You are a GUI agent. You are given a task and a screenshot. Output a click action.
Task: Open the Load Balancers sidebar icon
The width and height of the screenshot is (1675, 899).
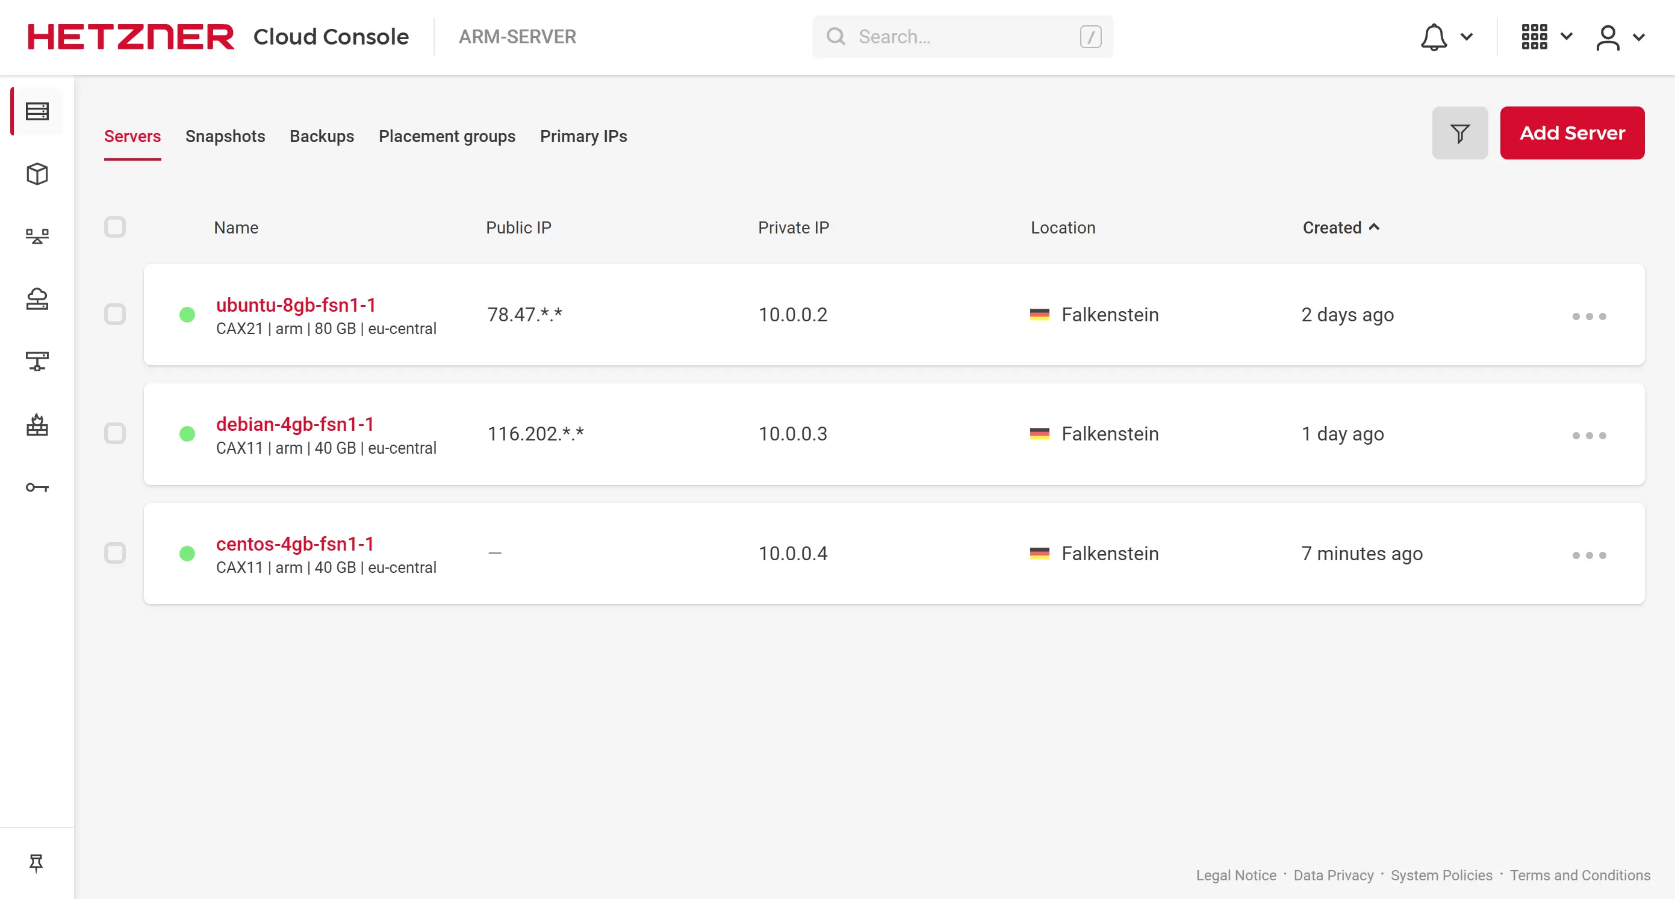tap(37, 236)
